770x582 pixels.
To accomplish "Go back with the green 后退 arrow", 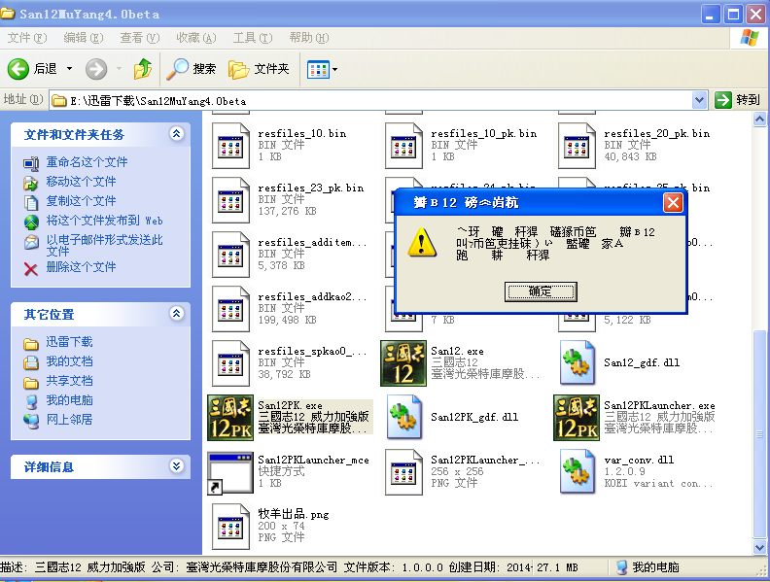I will pyautogui.click(x=32, y=69).
